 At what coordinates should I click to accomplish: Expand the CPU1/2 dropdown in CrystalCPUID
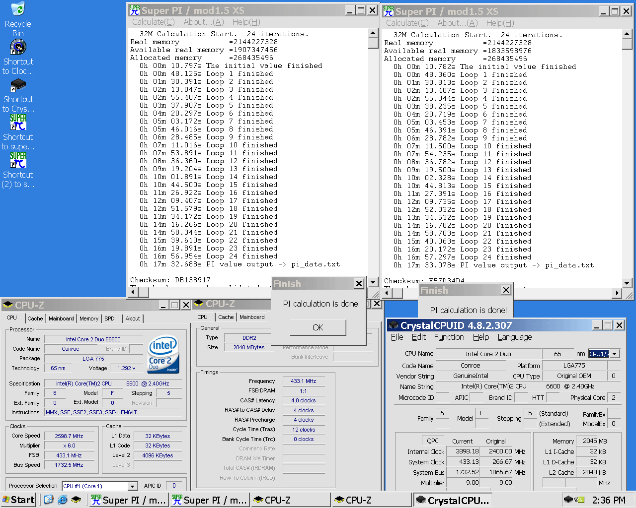click(615, 354)
